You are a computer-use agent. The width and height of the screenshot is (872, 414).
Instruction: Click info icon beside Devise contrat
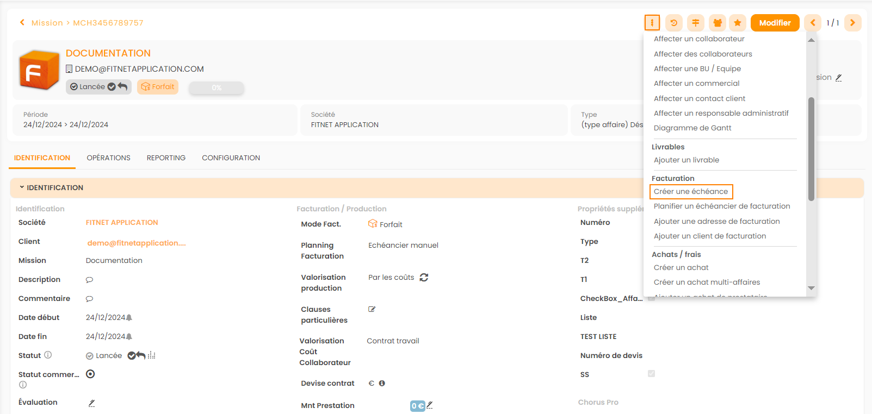click(x=382, y=384)
